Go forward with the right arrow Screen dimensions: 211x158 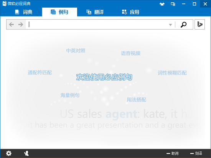click(21, 25)
